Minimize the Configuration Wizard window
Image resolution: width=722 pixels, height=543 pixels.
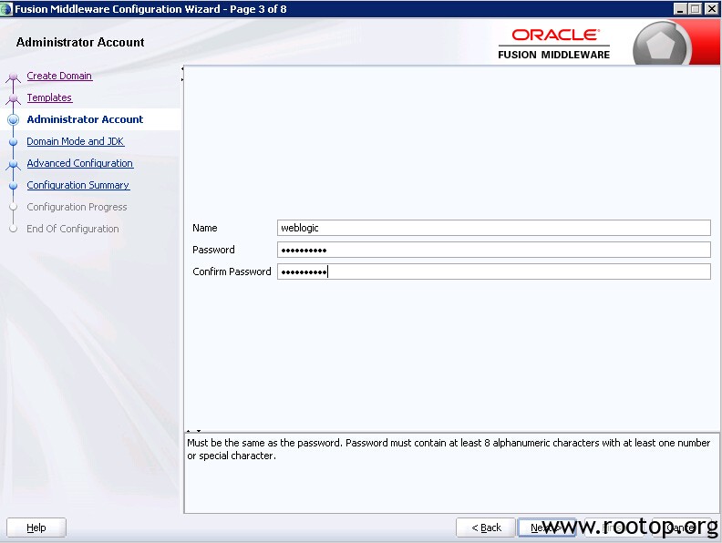tap(680, 9)
